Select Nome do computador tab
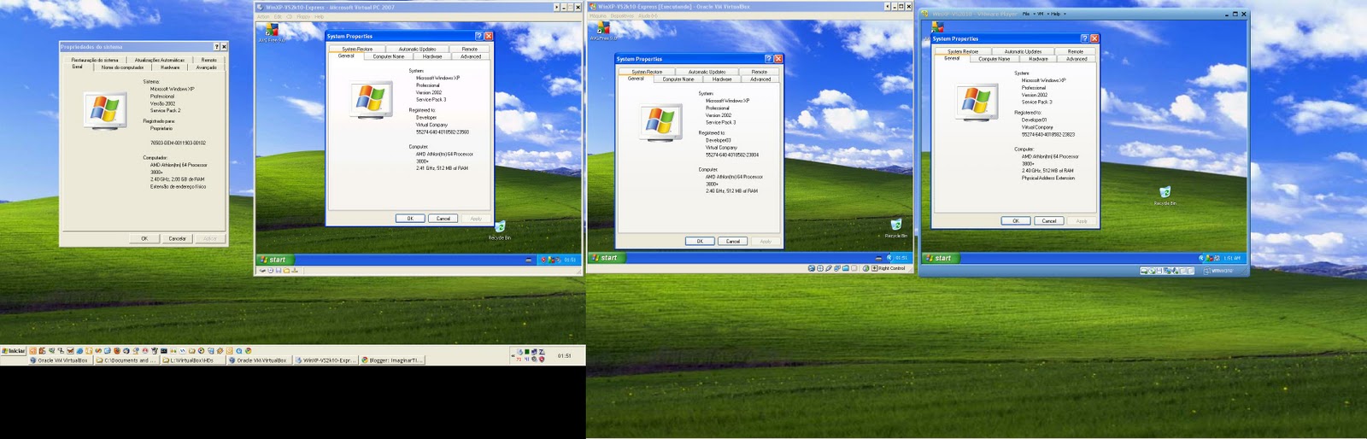 [x=122, y=67]
